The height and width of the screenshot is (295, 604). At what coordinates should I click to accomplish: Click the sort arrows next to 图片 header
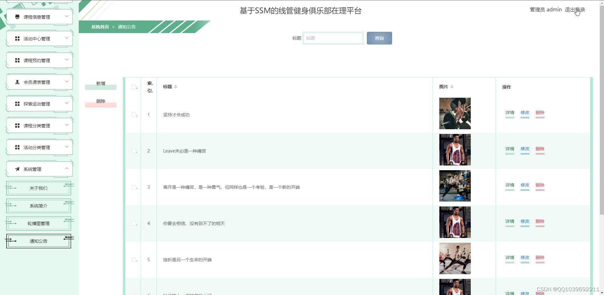pyautogui.click(x=452, y=87)
